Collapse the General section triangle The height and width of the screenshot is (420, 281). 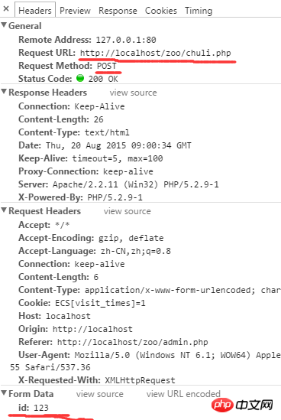tap(4, 25)
